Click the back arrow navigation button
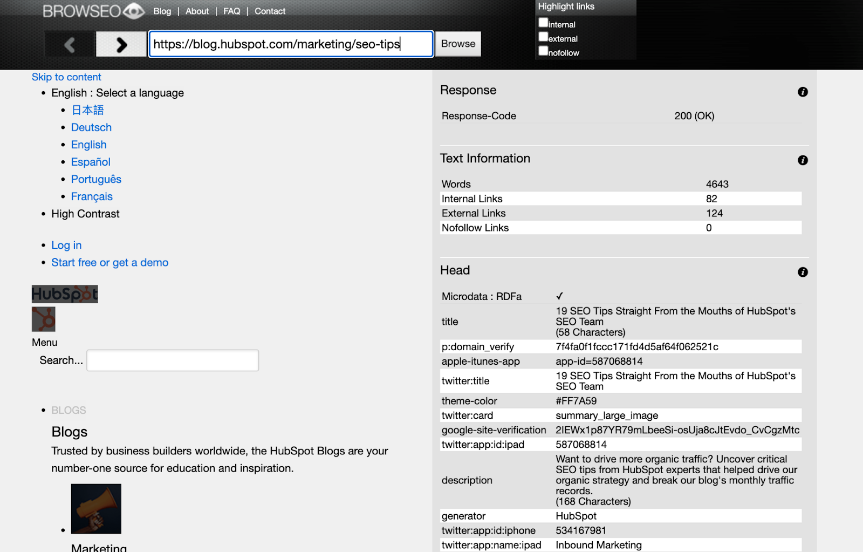The image size is (863, 552). pos(70,44)
